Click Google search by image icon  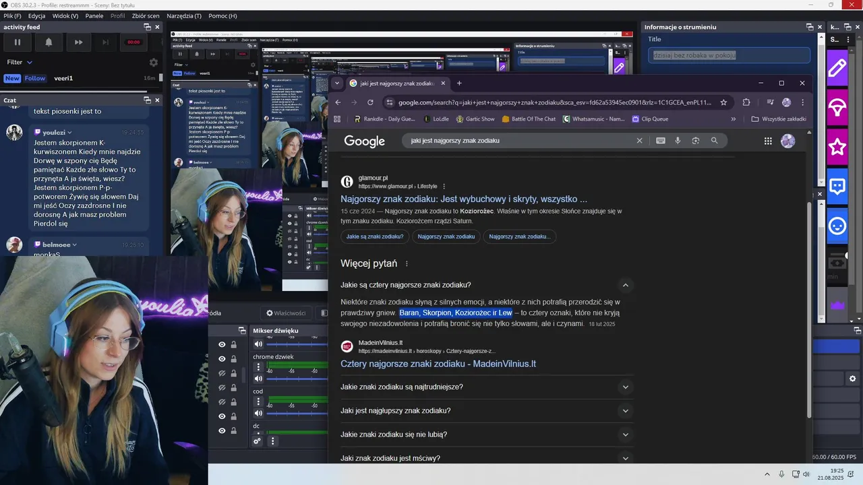click(696, 141)
